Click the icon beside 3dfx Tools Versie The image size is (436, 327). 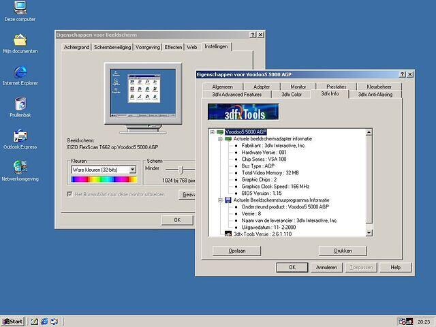[228, 234]
